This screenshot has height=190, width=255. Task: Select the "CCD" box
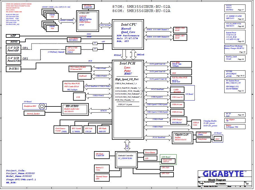tap(79, 97)
